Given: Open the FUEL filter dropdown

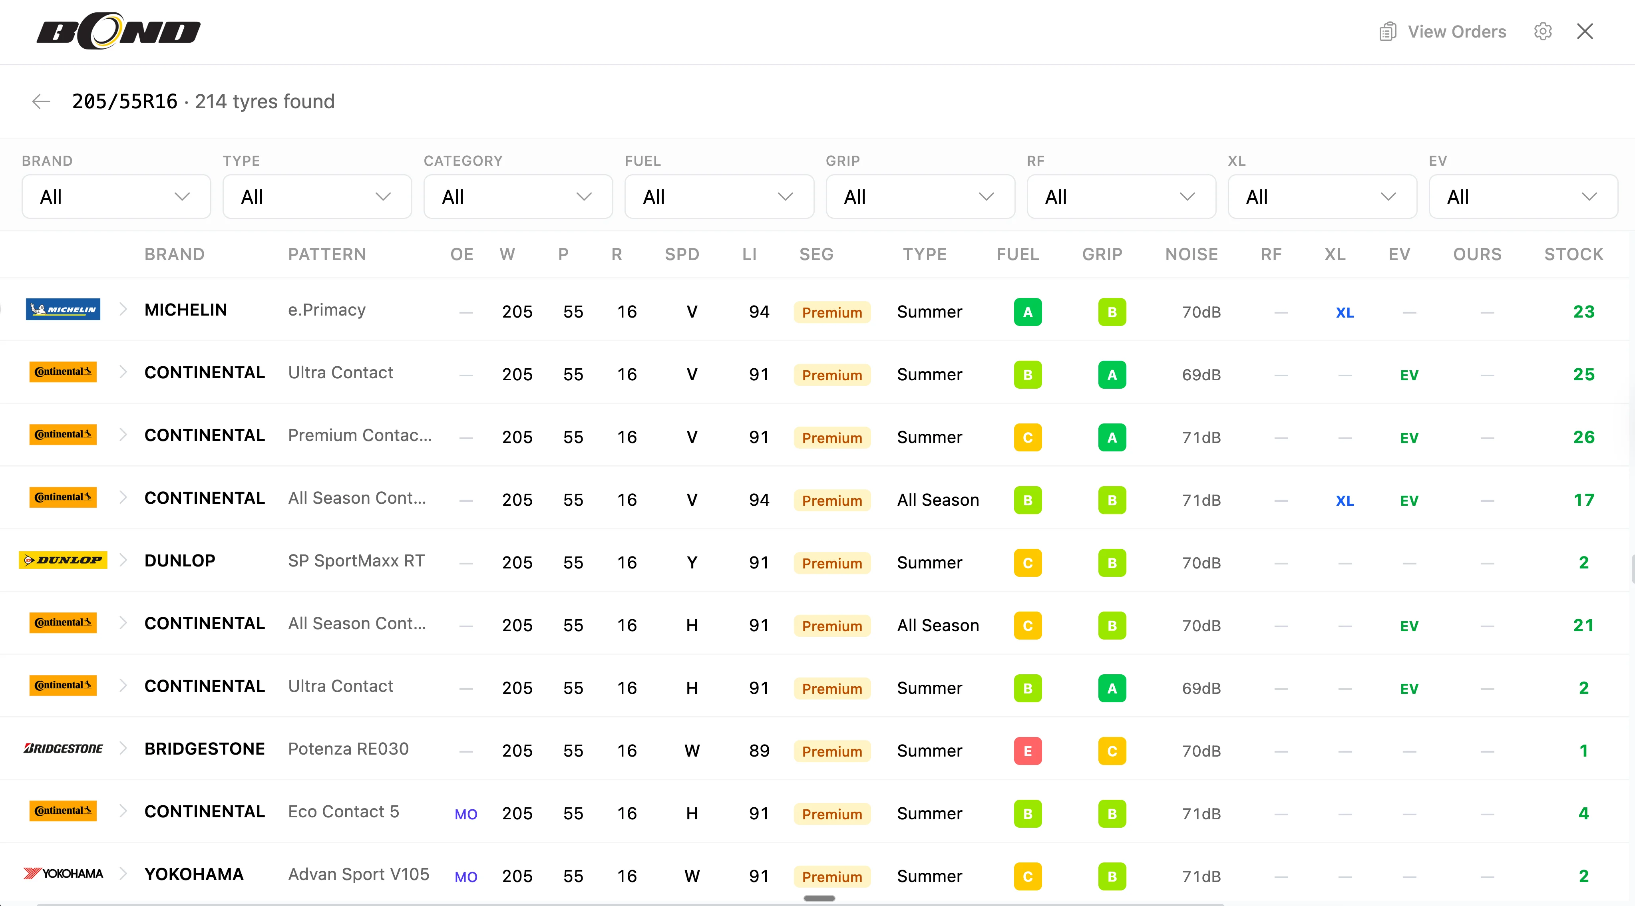Looking at the screenshot, I should (719, 197).
